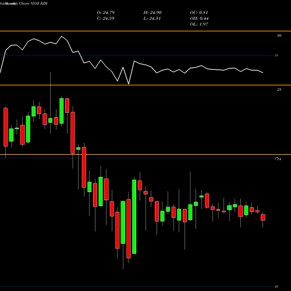Click the 'OL: 1.97' reading
Screen dimensions: 291x291
[x=199, y=24]
